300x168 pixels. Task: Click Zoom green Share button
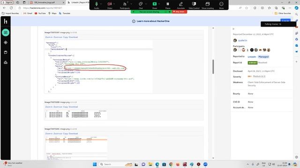coord(155,5)
